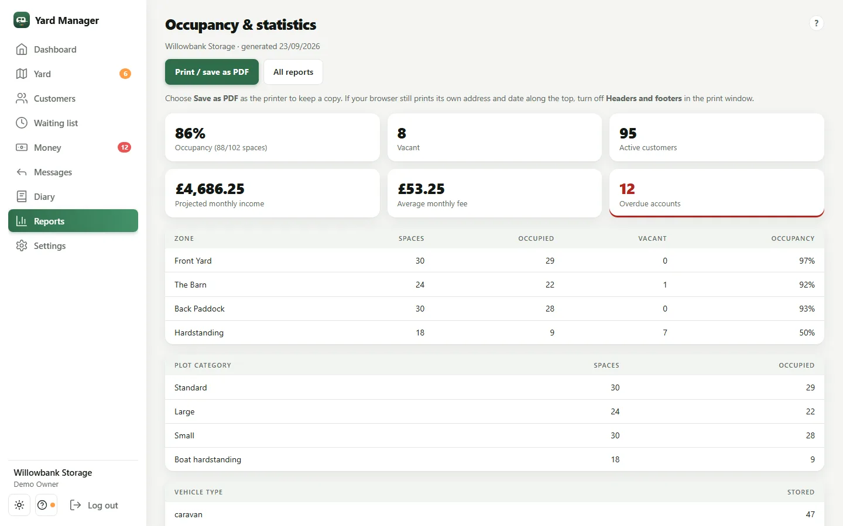Select The Barn zone row label
Viewport: 843px width, 526px height.
(190, 285)
